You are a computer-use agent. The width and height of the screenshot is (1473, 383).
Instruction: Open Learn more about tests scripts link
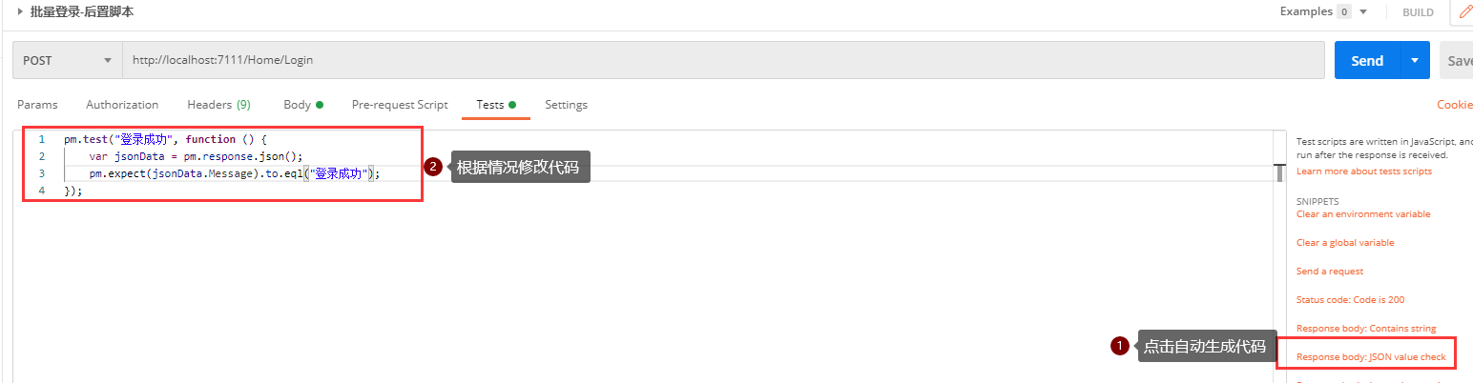(1363, 171)
